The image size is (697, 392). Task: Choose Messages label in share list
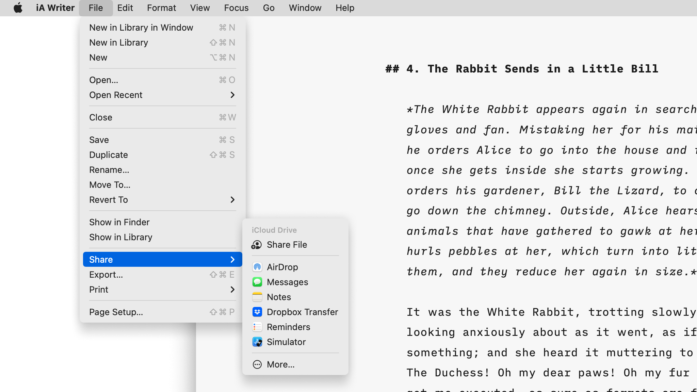[288, 282]
